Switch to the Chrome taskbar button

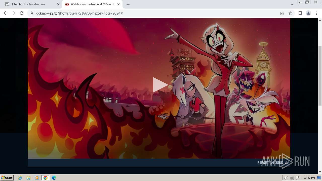pyautogui.click(x=45, y=178)
